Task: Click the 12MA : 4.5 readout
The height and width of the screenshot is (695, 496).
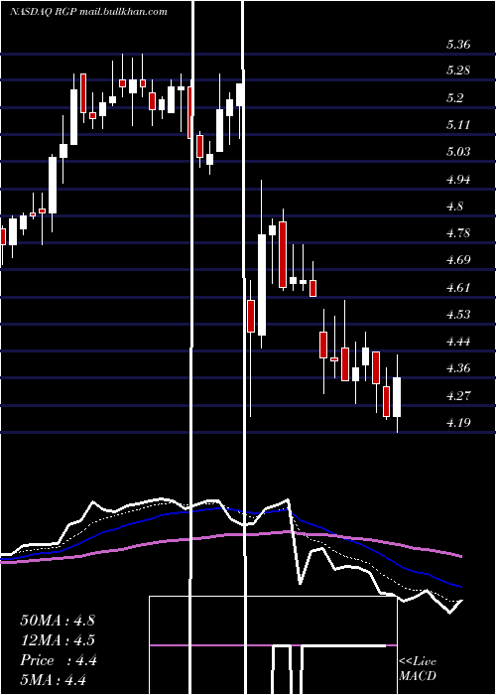Action: point(58,640)
